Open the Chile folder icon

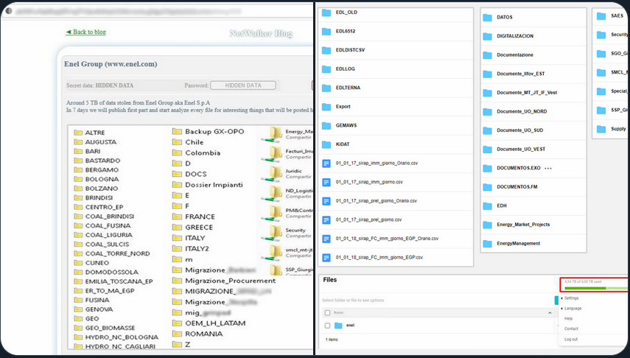177,142
